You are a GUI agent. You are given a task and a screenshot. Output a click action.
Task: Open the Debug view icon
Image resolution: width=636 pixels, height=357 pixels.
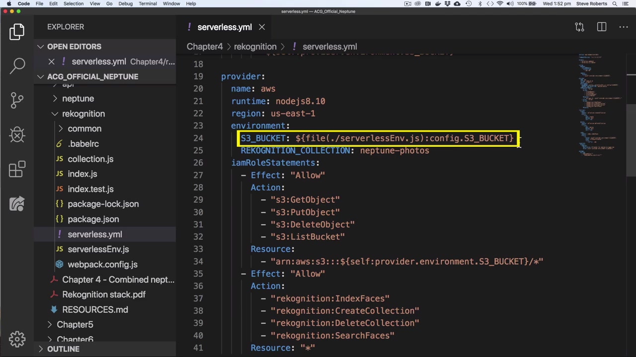[17, 134]
